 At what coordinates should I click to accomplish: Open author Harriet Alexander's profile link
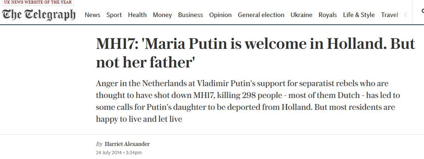pos(127,144)
